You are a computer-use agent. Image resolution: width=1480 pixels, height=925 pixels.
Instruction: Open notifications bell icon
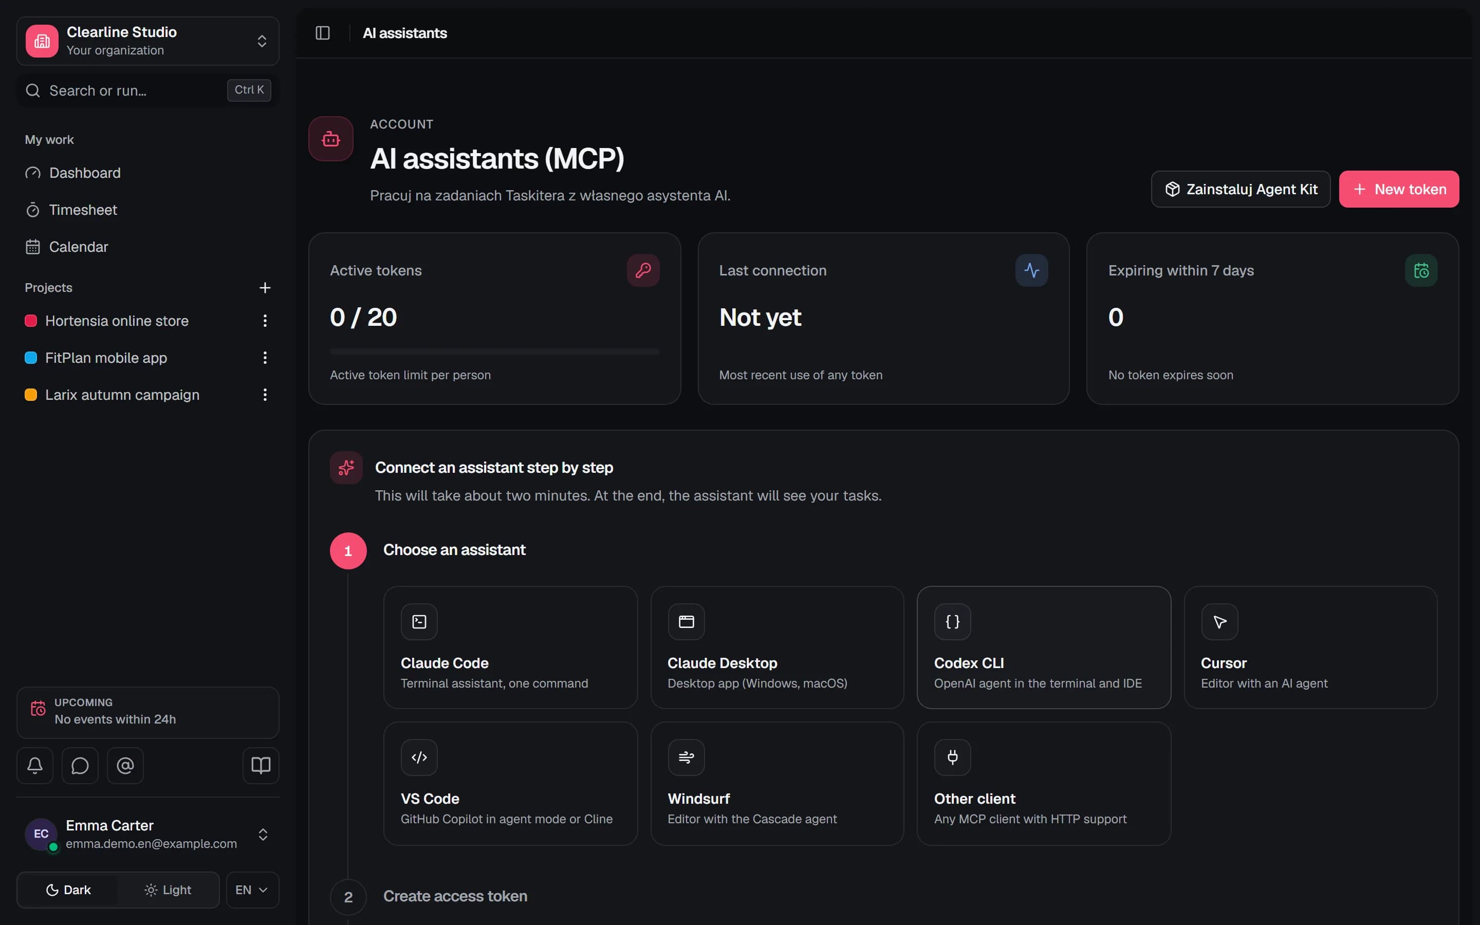[35, 765]
